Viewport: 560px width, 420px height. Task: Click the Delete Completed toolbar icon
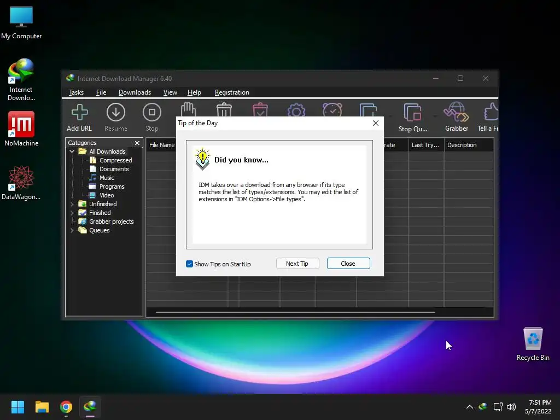click(x=260, y=109)
